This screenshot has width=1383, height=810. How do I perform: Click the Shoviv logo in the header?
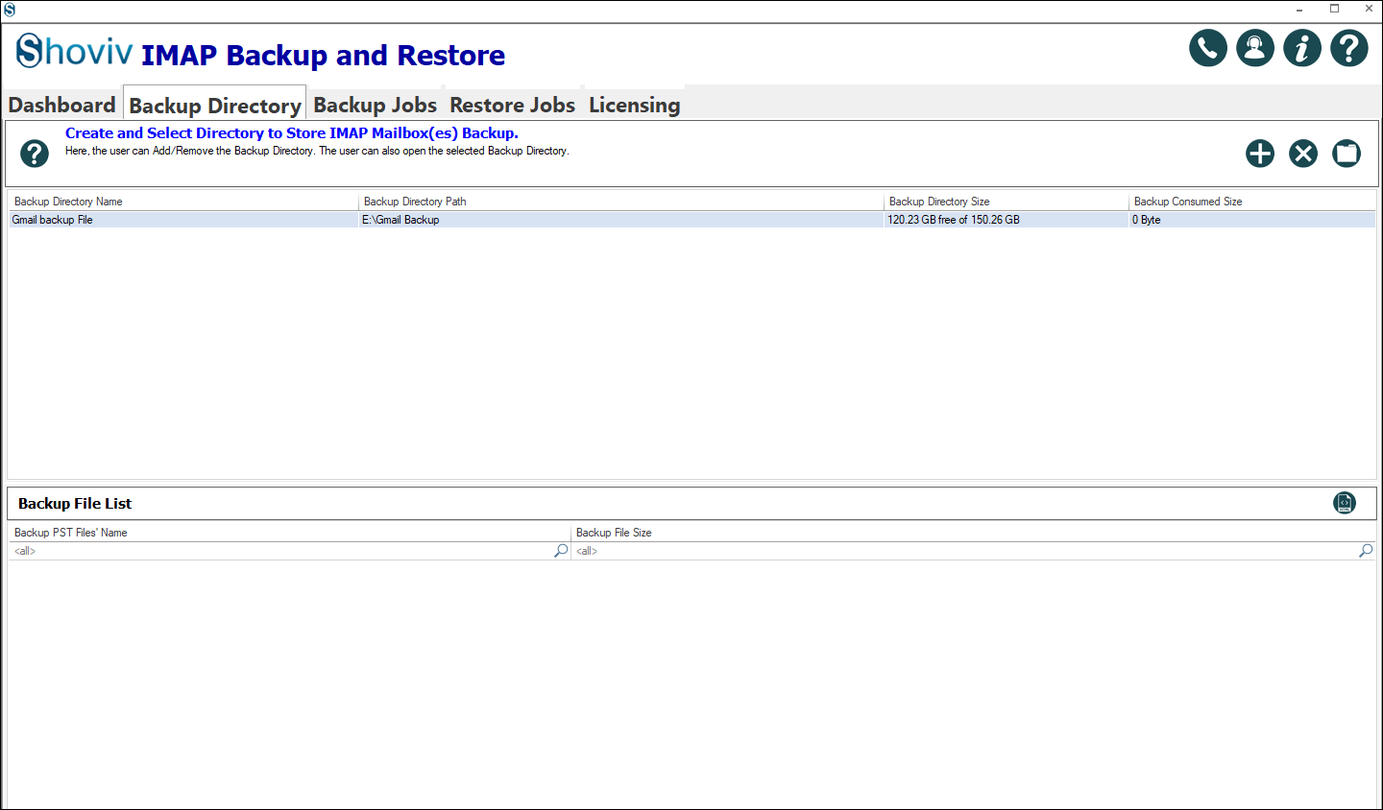click(74, 51)
